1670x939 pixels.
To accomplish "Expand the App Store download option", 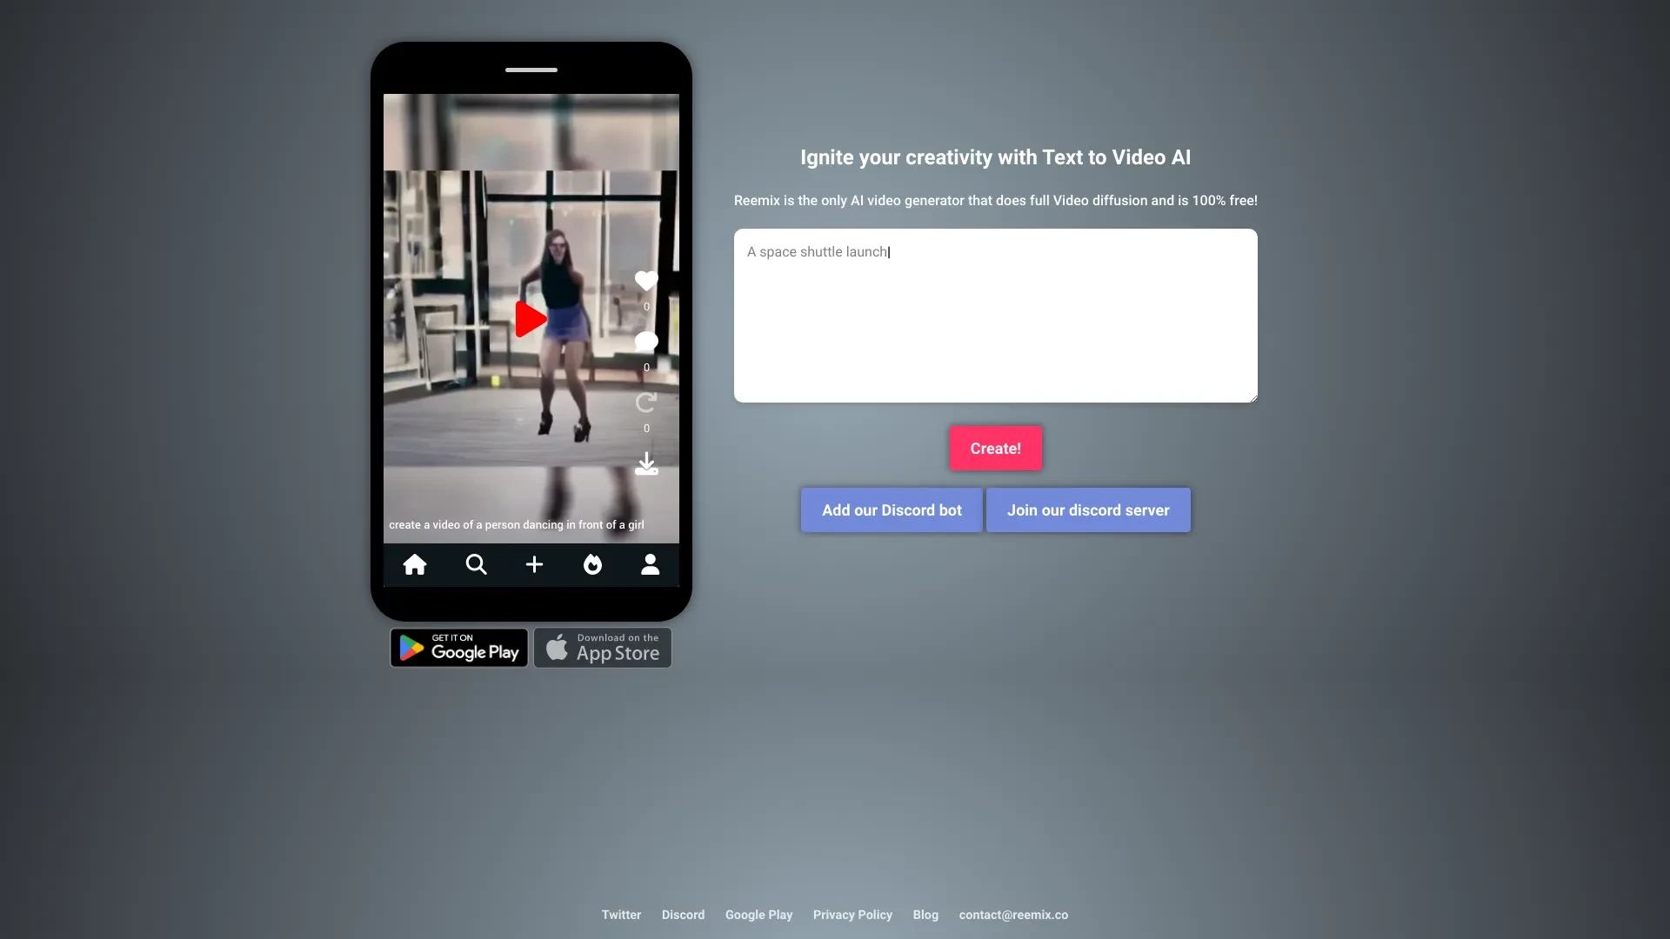I will 602,647.
